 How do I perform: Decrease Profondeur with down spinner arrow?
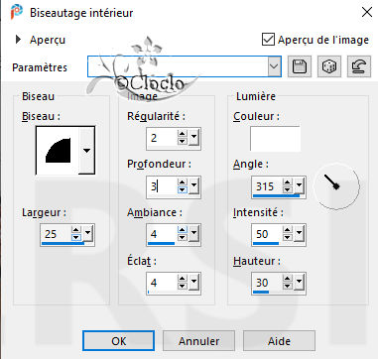[x=183, y=190]
